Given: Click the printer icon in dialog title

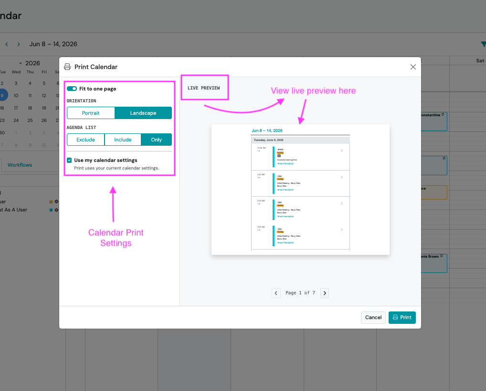Looking at the screenshot, I should click(x=67, y=67).
